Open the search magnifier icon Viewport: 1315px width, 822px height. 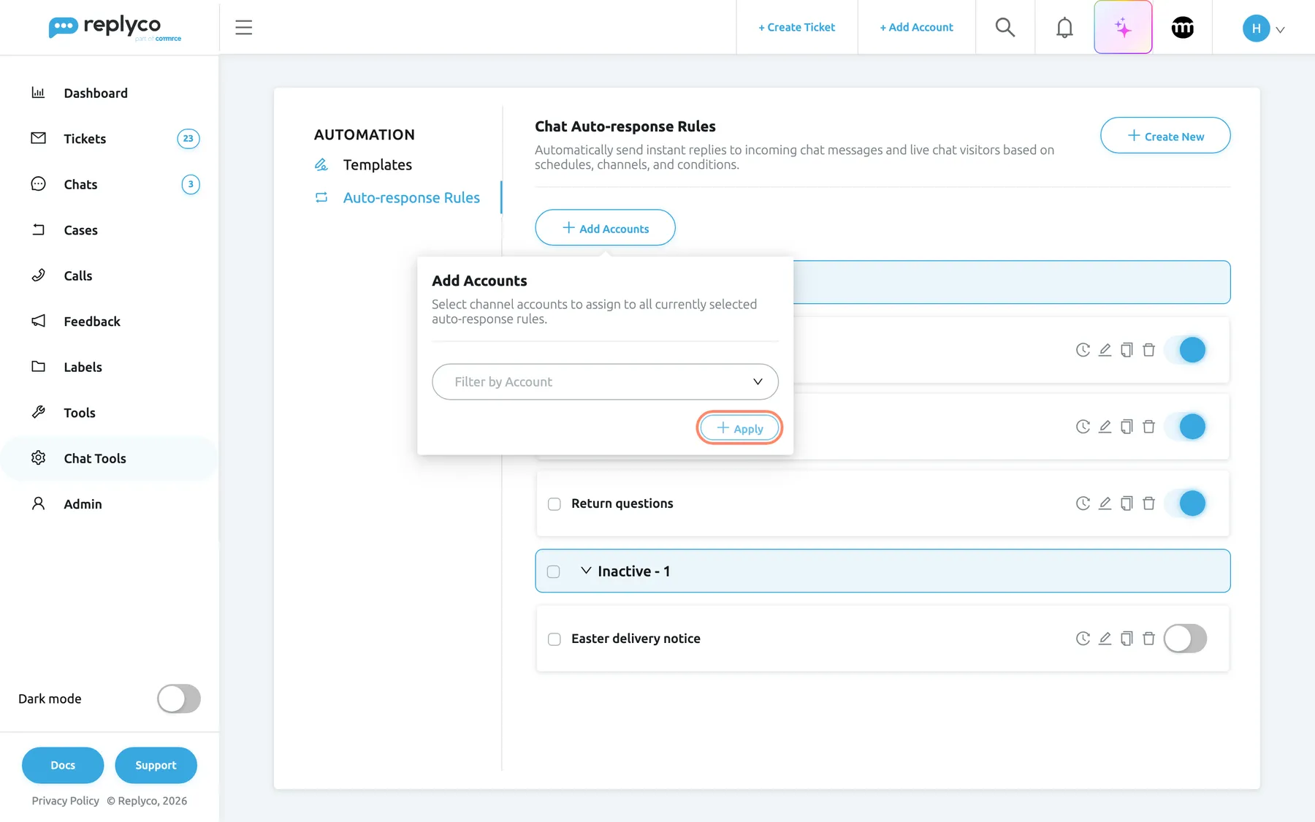click(1005, 28)
